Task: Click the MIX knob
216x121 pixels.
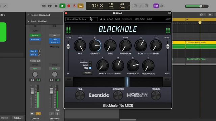Action: pyautogui.click(x=80, y=46)
